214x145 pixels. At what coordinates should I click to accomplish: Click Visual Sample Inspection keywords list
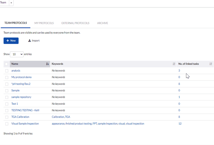(x=98, y=124)
